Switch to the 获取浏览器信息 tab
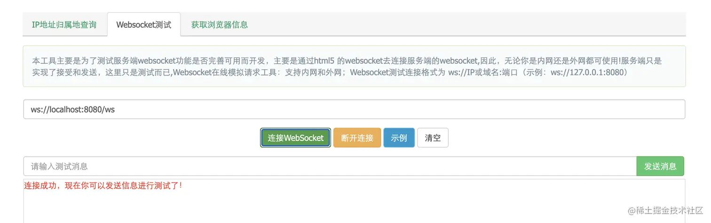Image resolution: width=711 pixels, height=223 pixels. [x=220, y=24]
